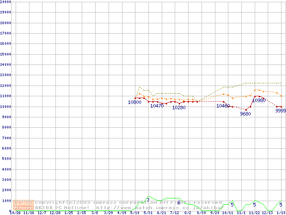Select the 15000 y-axis label
Screen dimensions: 286x215
coord(5,54)
